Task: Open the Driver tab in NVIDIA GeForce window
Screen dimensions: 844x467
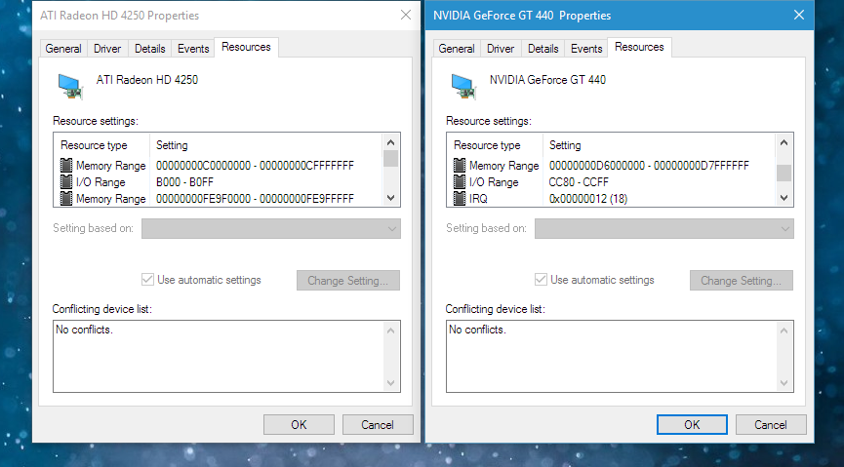Action: point(501,49)
